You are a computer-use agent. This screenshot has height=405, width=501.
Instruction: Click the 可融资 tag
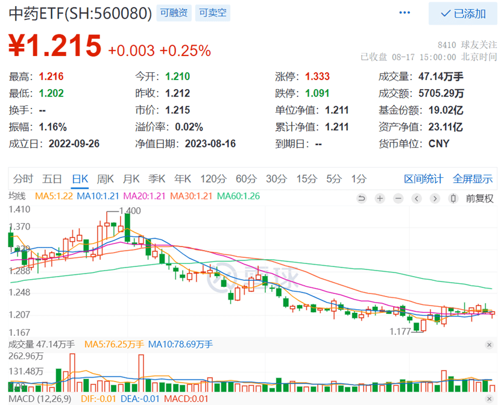click(172, 13)
